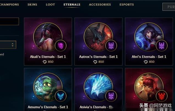This screenshot has height=111, width=175.
Task: Open the Esports tab
Action: [127, 5]
